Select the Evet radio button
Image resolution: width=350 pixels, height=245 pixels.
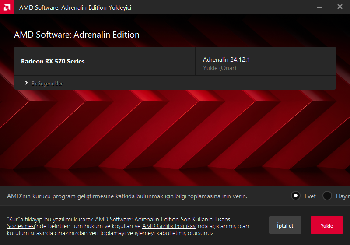(296, 196)
